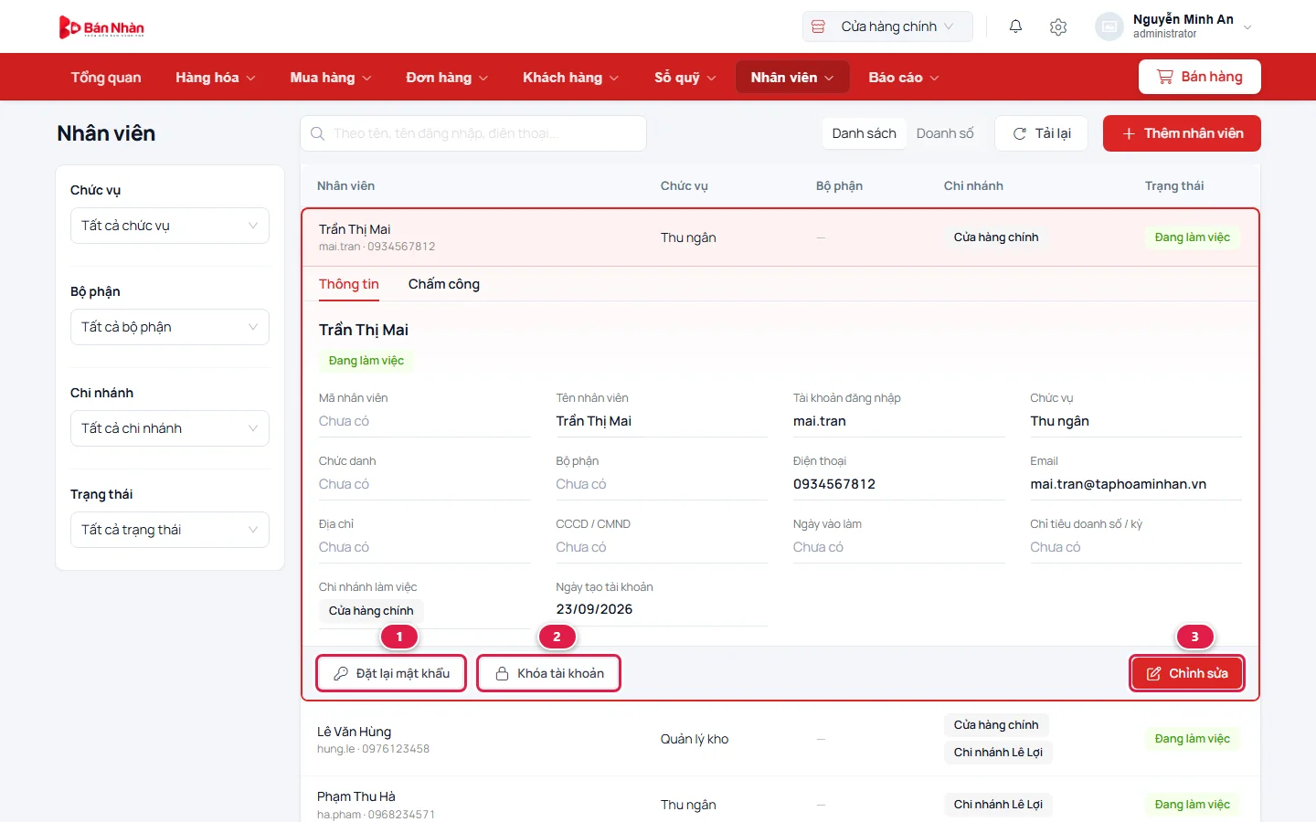Viewport: 1316px width, 822px height.
Task: Open the Tất cả bộ phận dropdown
Action: (170, 327)
